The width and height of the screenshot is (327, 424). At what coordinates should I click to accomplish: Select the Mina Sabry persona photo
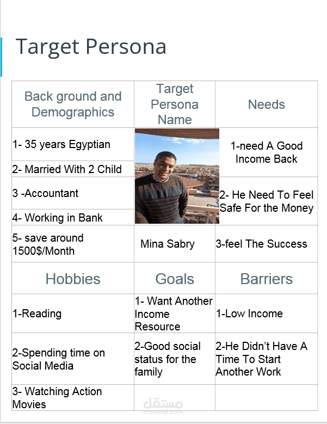coord(177,176)
